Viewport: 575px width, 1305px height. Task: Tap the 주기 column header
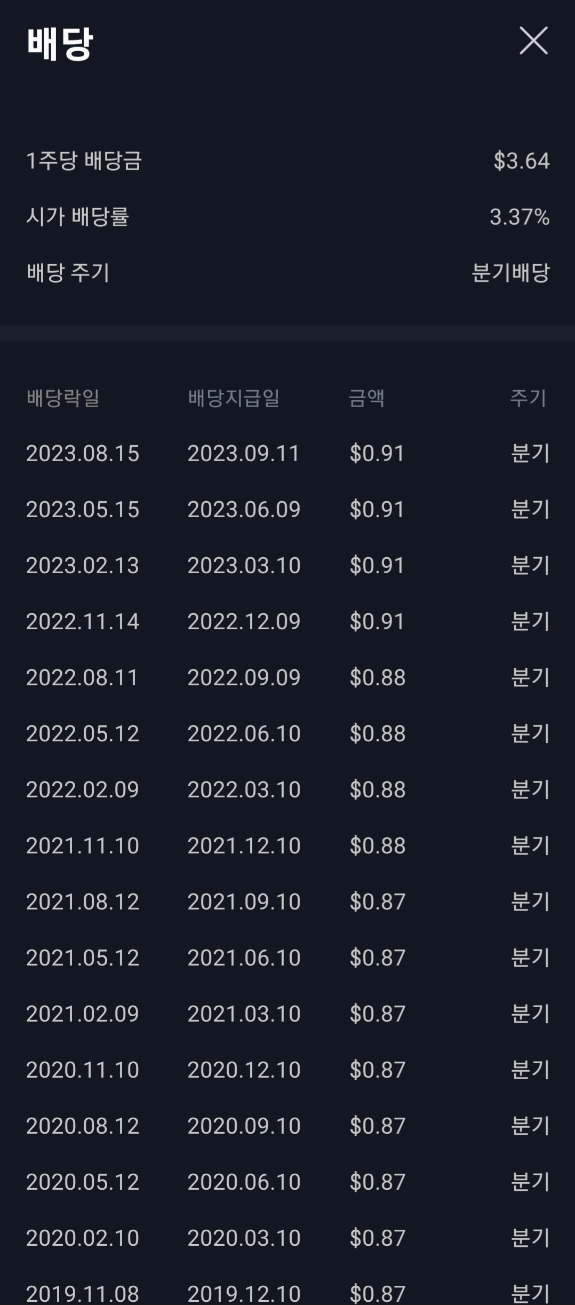pyautogui.click(x=529, y=398)
